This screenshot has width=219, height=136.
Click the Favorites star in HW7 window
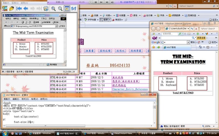tap(154, 47)
